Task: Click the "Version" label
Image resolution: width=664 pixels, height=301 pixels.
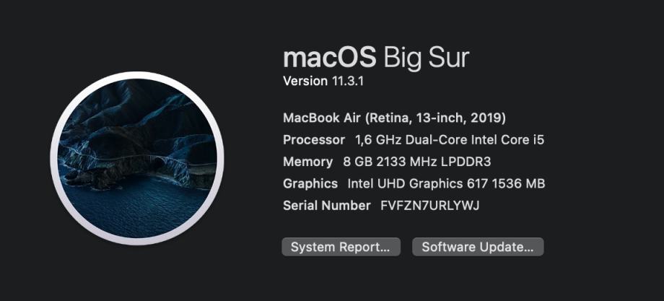Action: 305,81
